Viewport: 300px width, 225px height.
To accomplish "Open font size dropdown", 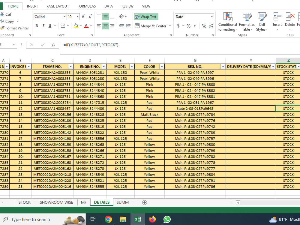I will pyautogui.click(x=77, y=16).
